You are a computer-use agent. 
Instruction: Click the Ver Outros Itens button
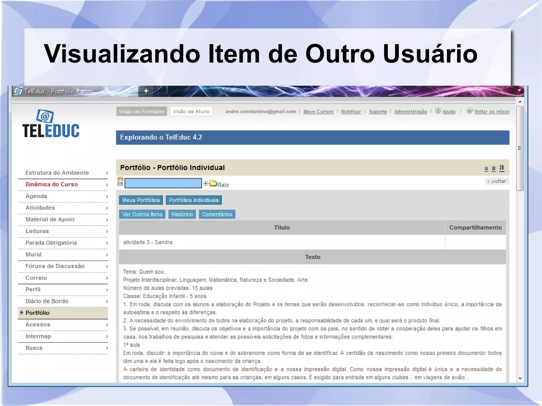click(x=142, y=214)
